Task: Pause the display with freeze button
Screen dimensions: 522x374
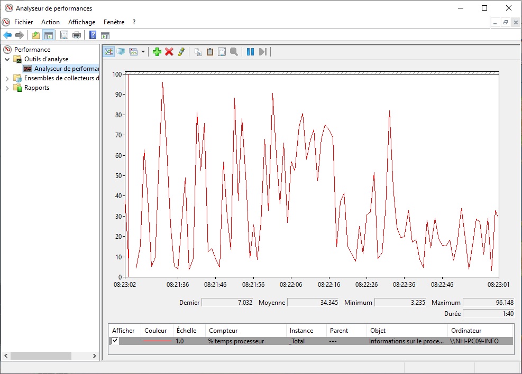Action: tap(250, 52)
